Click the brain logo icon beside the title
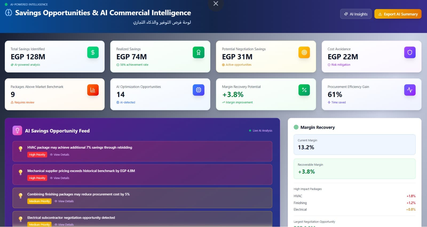Image resolution: width=427 pixels, height=227 pixels. coord(9,13)
